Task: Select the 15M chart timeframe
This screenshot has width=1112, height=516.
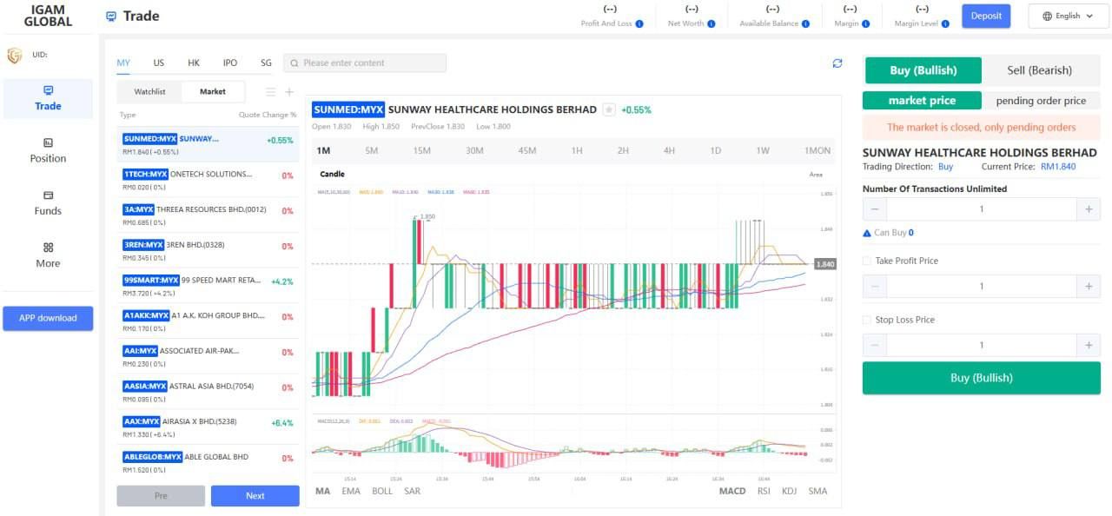Action: point(421,150)
